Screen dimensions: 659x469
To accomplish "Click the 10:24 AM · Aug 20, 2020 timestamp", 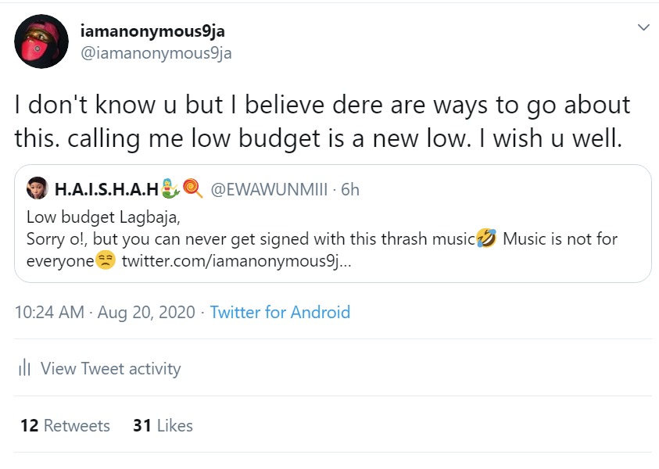I will point(105,312).
